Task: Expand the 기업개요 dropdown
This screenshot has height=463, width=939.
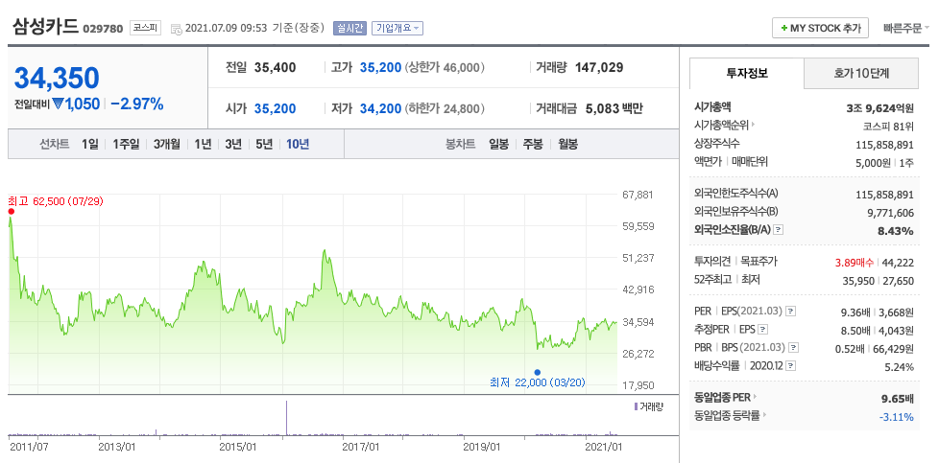Action: tap(397, 28)
